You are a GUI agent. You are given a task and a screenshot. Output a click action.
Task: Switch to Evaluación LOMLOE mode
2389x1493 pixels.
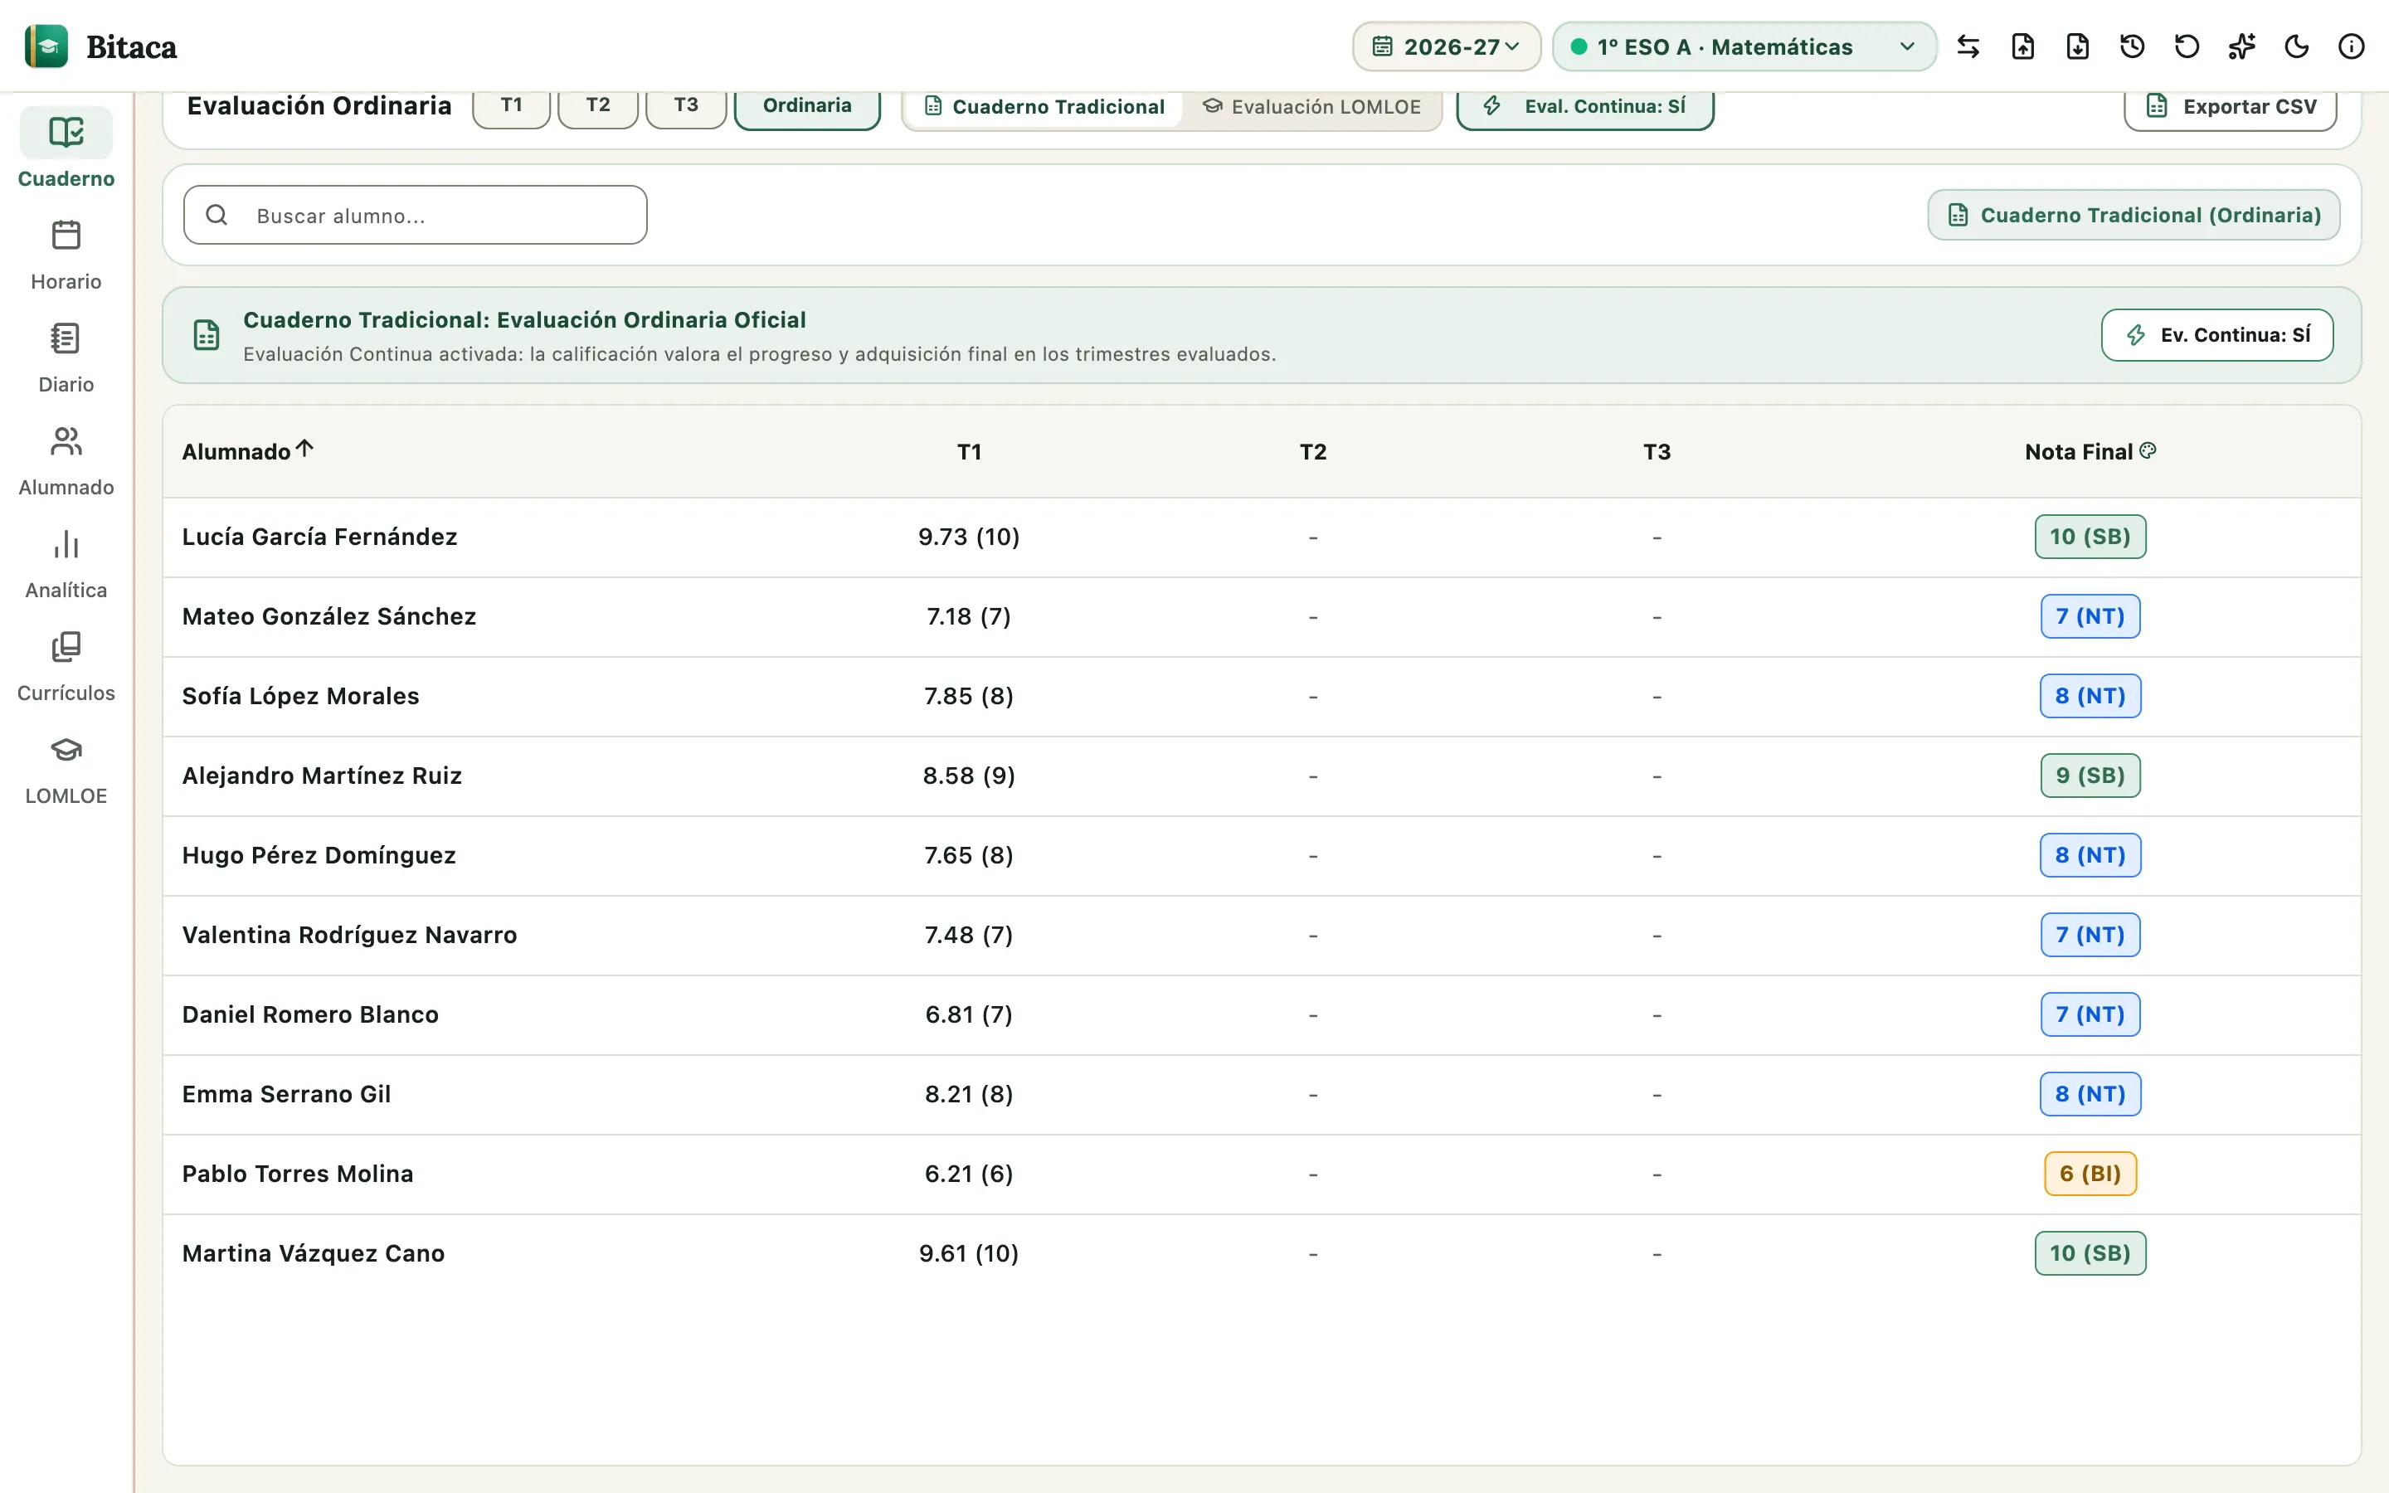(x=1312, y=107)
